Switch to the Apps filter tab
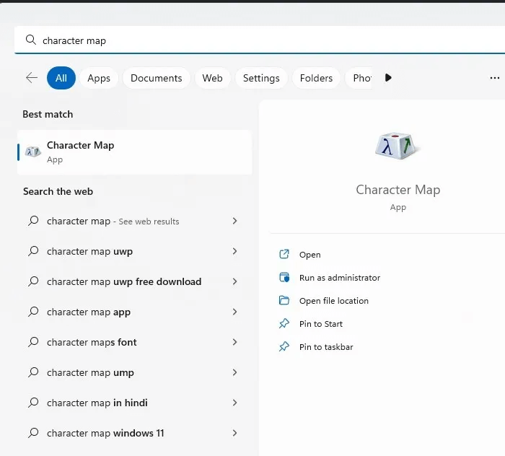This screenshot has height=456, width=505. tap(99, 78)
